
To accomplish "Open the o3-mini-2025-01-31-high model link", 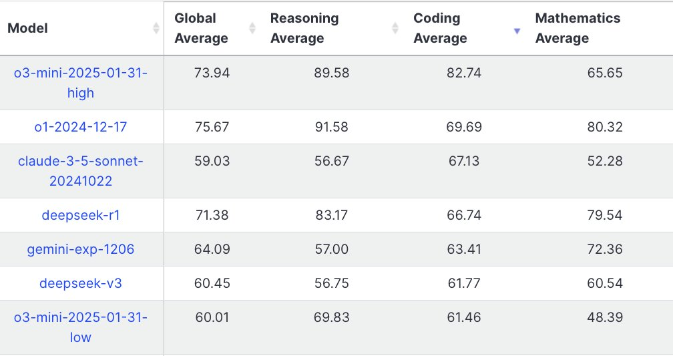I will coord(81,83).
